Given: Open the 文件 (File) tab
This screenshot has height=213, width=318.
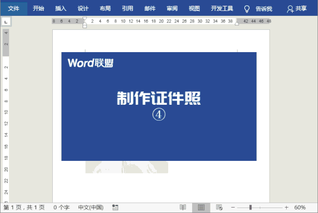Looking at the screenshot, I should pyautogui.click(x=13, y=8).
